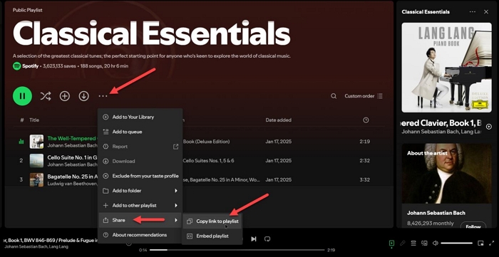499x257 pixels.
Task: Click the Share upload icon in menu
Action: click(x=106, y=220)
